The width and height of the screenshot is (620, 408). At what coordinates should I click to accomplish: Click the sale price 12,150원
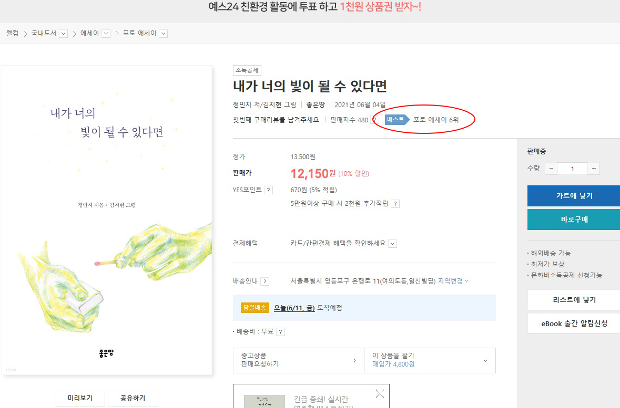(313, 173)
